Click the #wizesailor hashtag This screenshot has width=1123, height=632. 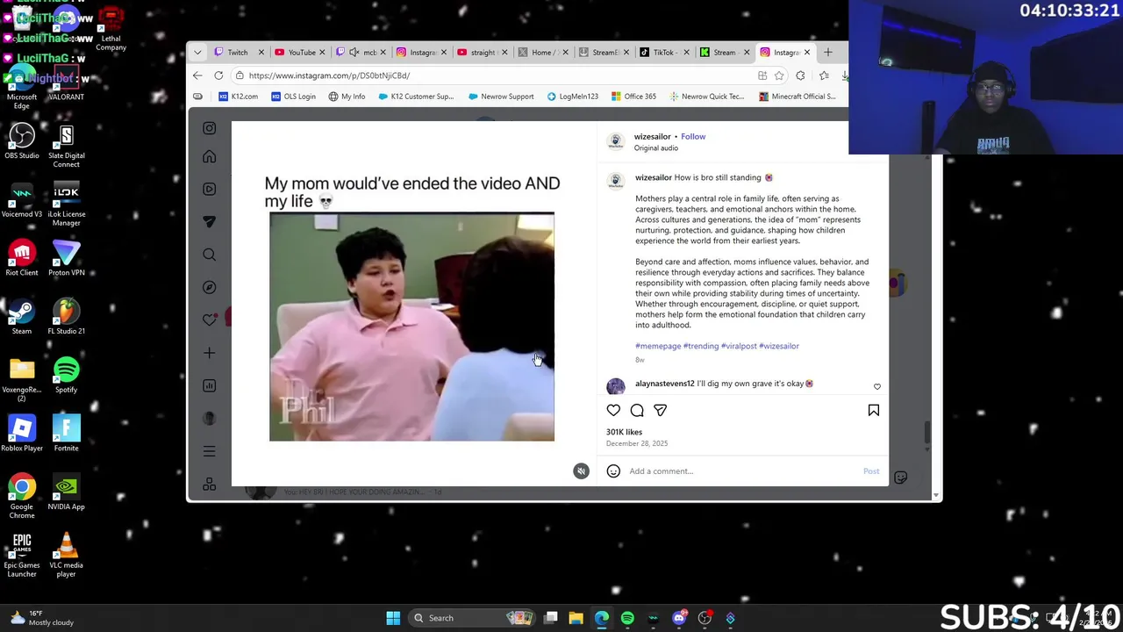pos(779,346)
